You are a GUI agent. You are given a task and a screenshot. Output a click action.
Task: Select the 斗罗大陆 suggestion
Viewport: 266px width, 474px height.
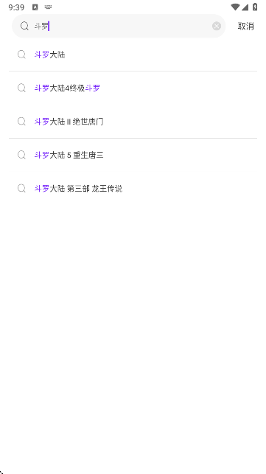(x=133, y=55)
